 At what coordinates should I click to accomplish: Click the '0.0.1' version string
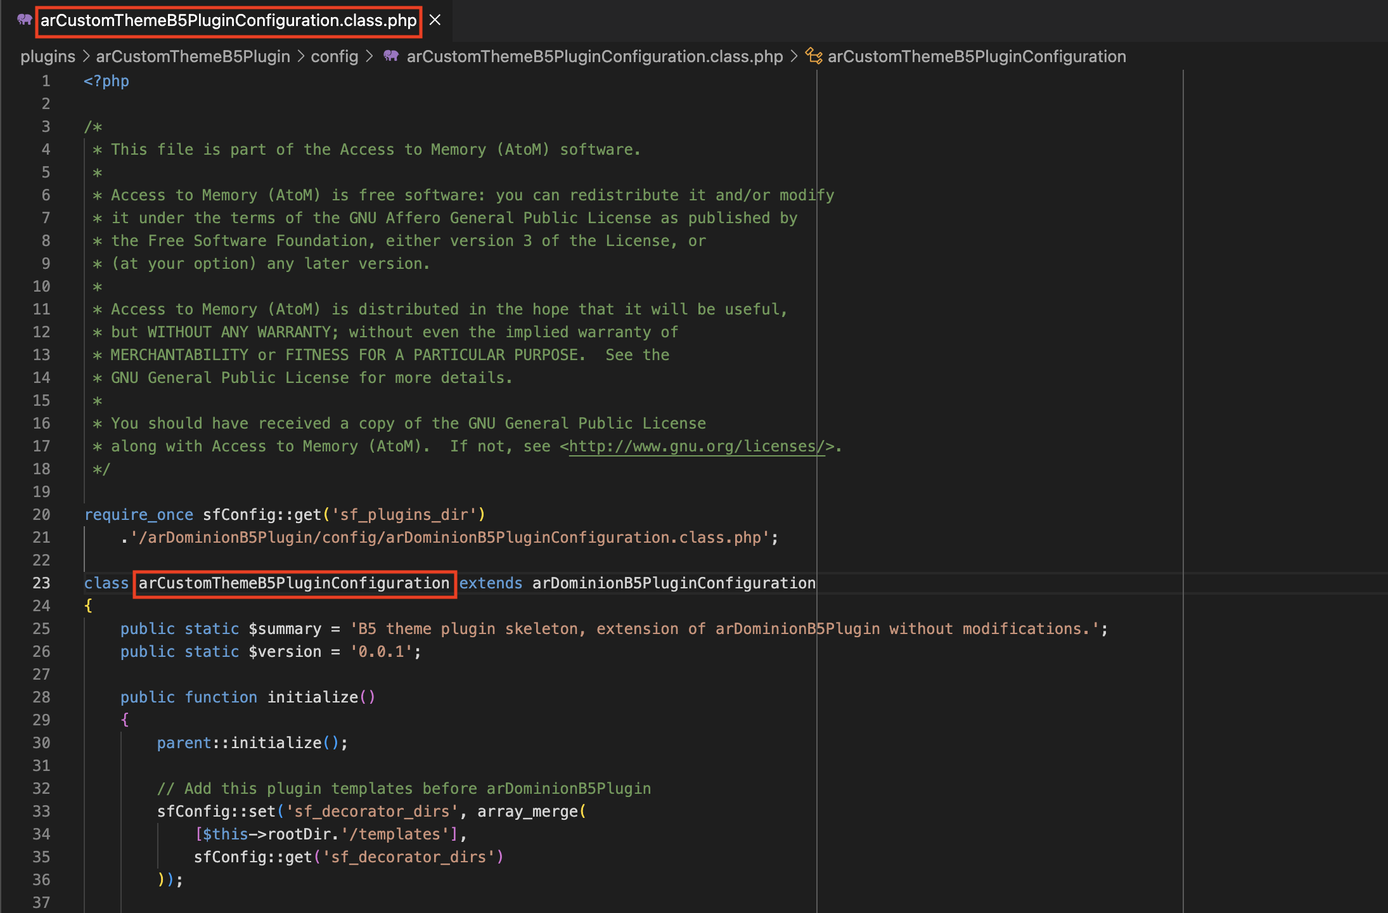tap(382, 652)
